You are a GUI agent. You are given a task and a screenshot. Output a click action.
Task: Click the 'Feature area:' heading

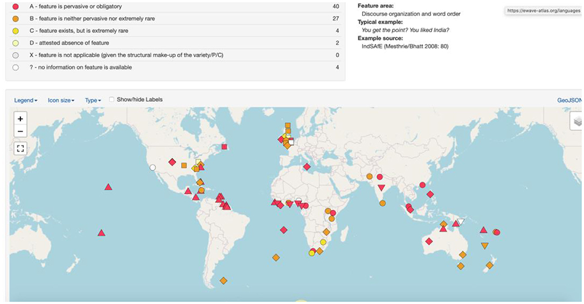[376, 6]
